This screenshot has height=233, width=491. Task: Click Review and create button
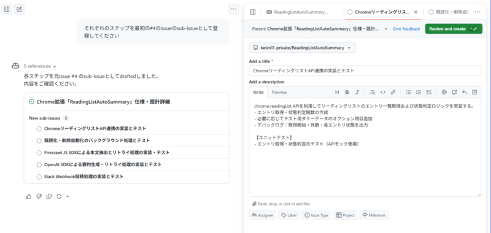pyautogui.click(x=454, y=29)
